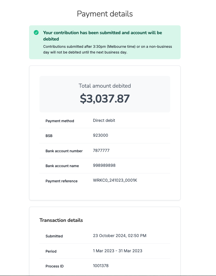
Task: Click the period 1 Mar 2023 - 31 Mar 2023
Action: pos(117,251)
